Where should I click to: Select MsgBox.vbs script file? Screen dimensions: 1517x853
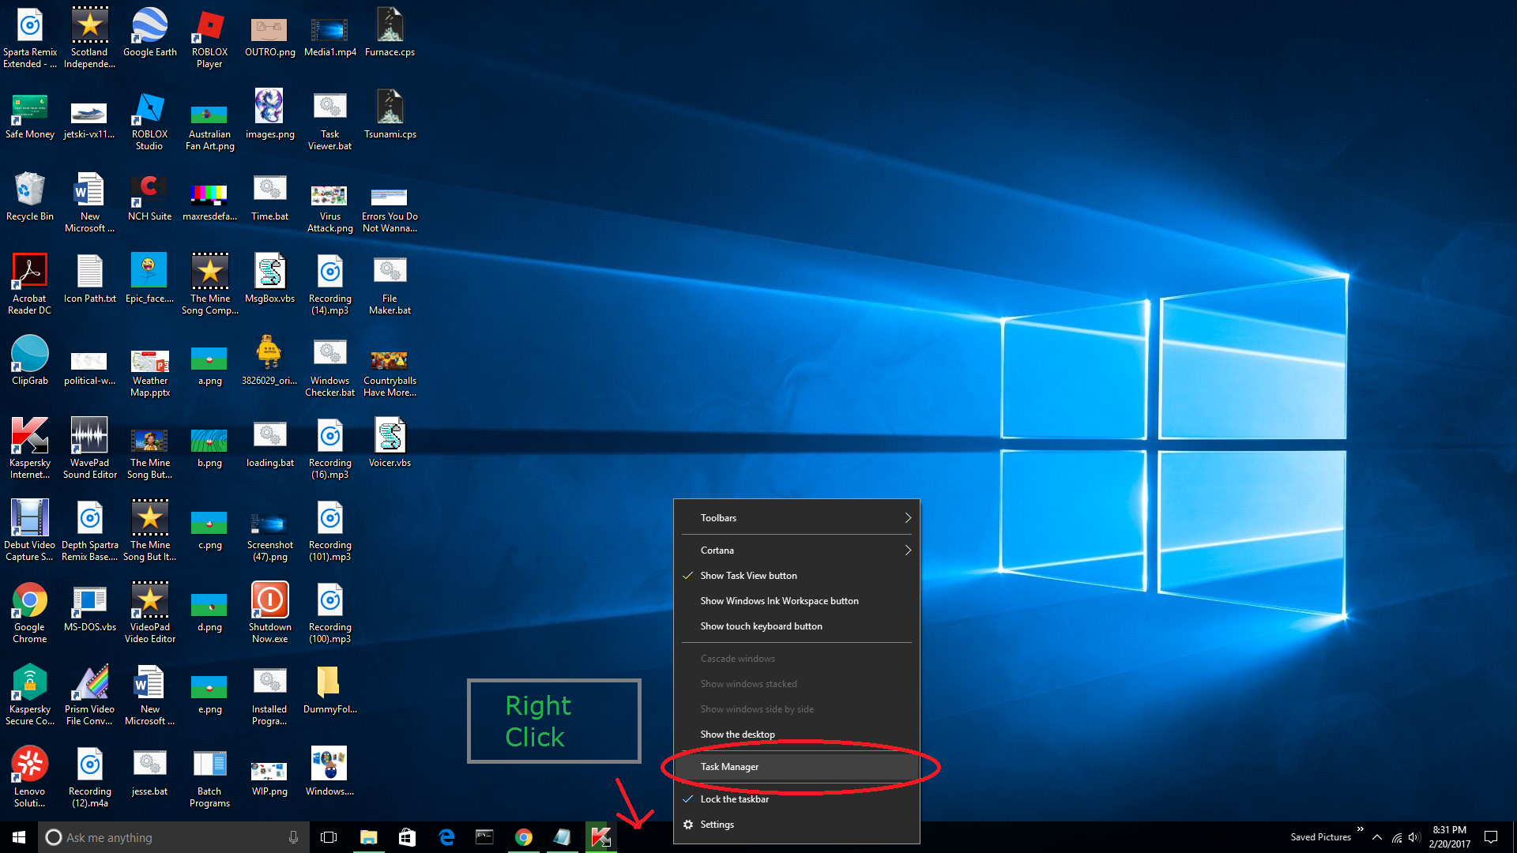coord(269,280)
